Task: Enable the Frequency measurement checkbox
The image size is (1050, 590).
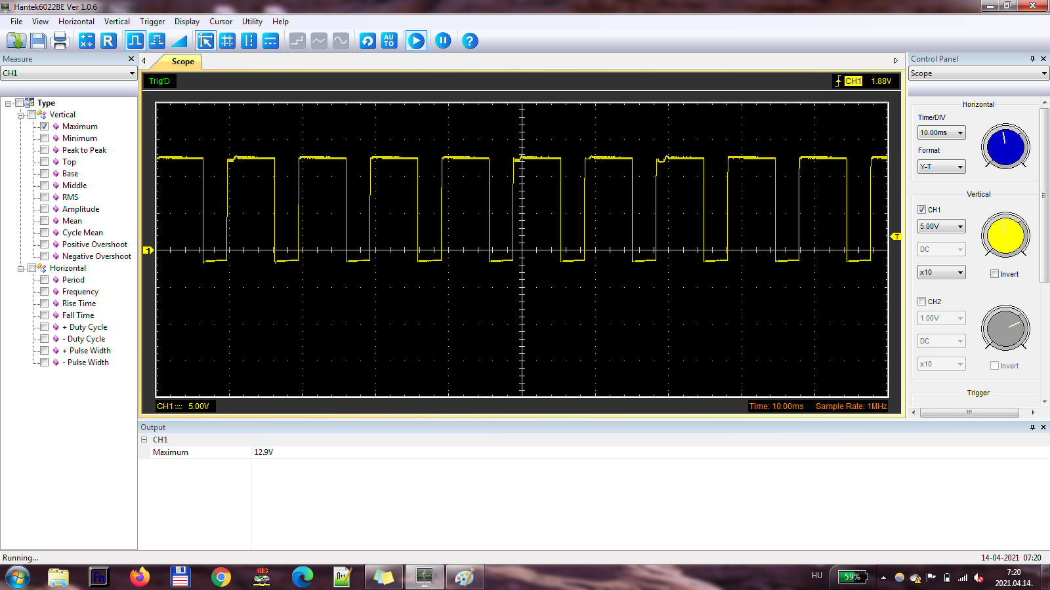Action: [45, 292]
